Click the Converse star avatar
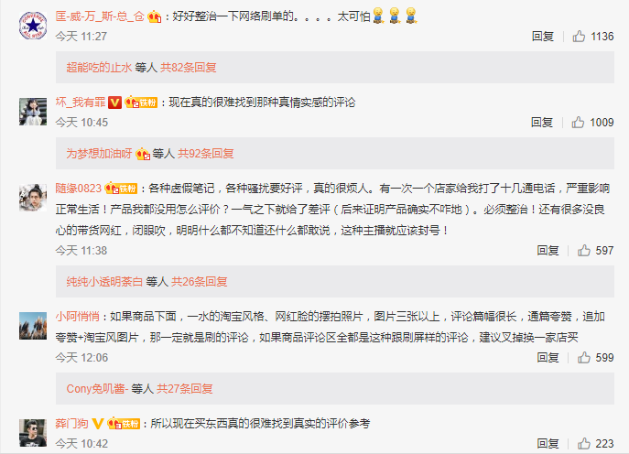 pyautogui.click(x=33, y=26)
